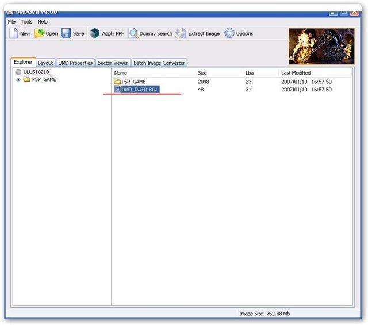The width and height of the screenshot is (368, 325).
Task: Select the UMD_DATA.BIN file in list
Action: (139, 90)
